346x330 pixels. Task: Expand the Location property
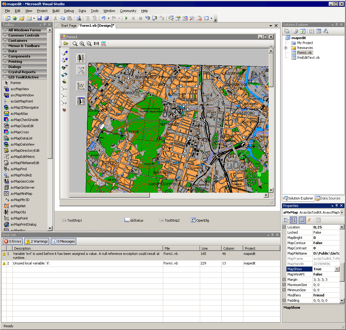[284, 227]
